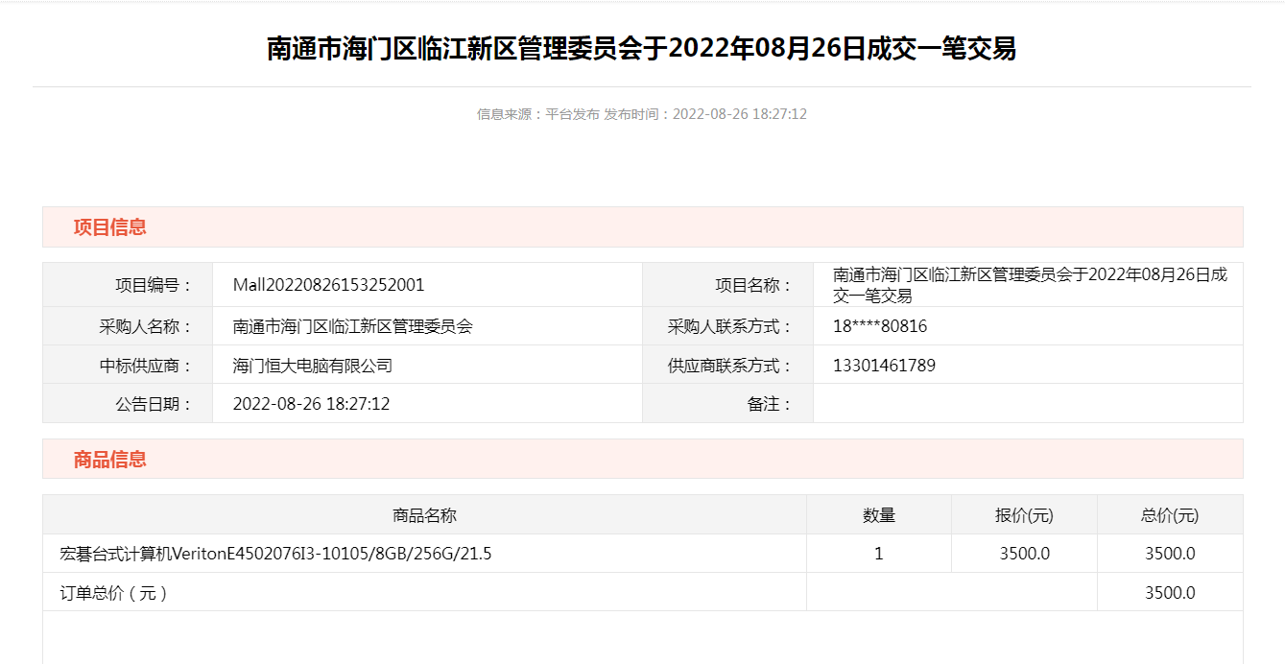Click the 宏碁台式计算机 Veriton product name
Viewport: 1285px width, 664px height.
(x=275, y=554)
